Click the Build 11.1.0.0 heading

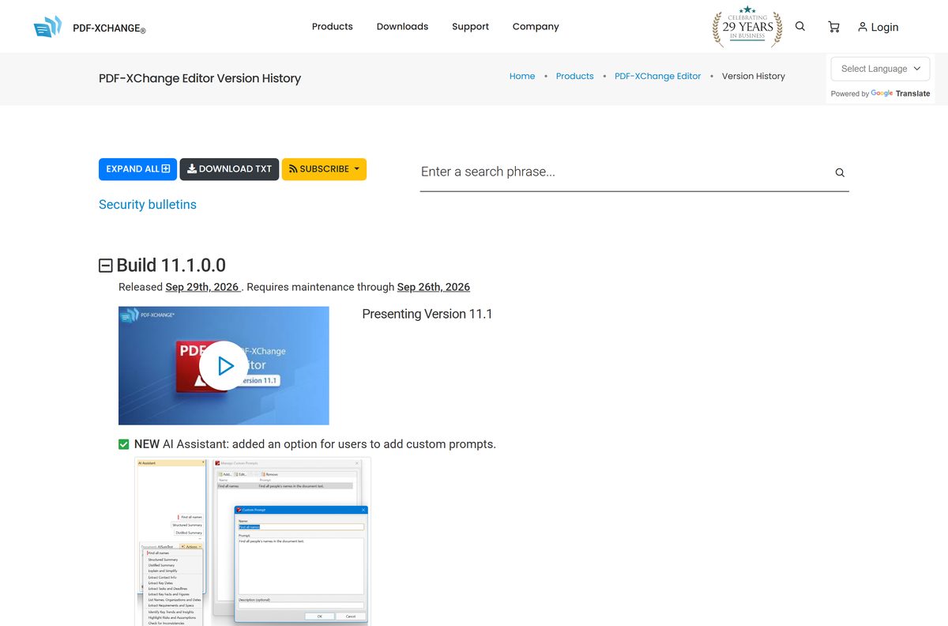pos(171,266)
